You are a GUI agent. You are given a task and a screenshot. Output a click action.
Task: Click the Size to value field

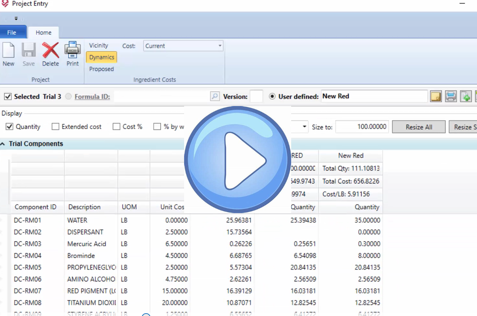[362, 127]
